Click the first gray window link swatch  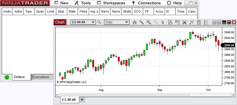click(215, 22)
